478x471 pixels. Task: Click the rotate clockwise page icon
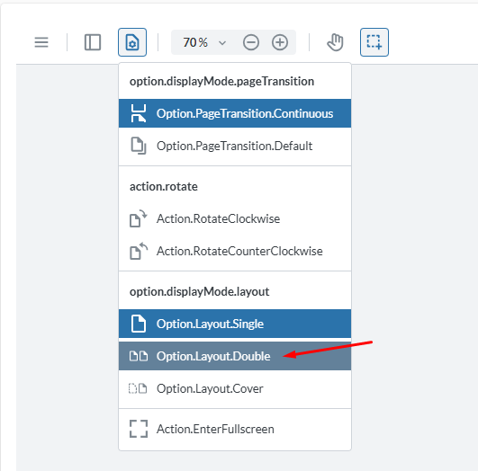click(x=138, y=218)
